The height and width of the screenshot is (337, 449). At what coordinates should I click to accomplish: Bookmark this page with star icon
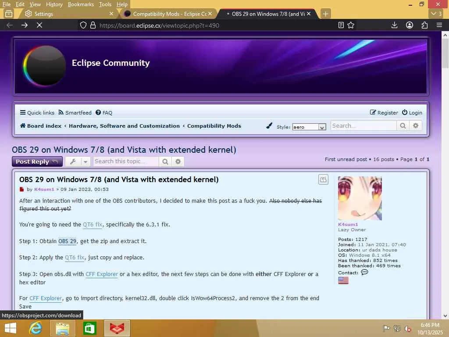(351, 25)
